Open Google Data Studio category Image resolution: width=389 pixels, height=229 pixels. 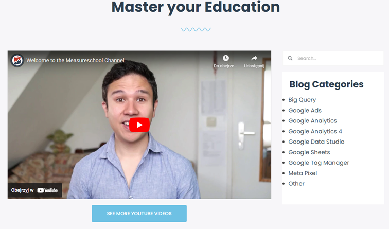click(316, 142)
